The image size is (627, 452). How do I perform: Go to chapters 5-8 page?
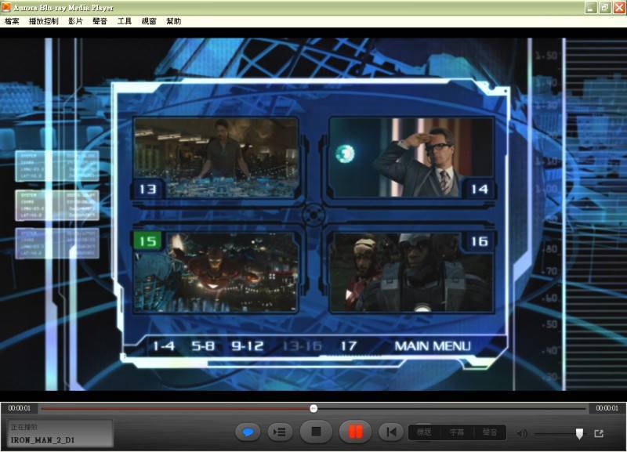click(x=203, y=345)
